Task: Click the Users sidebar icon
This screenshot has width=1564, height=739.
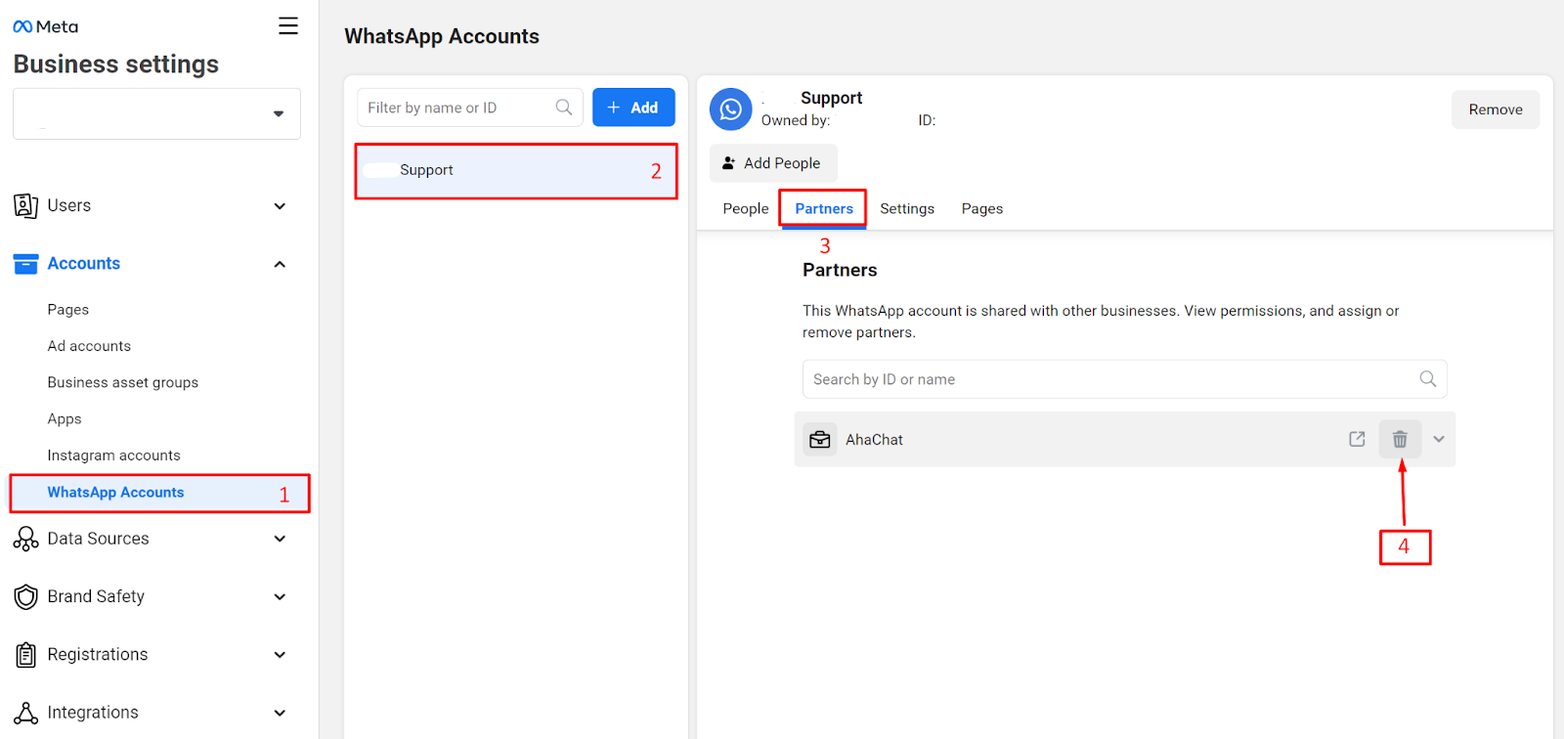Action: tap(25, 206)
